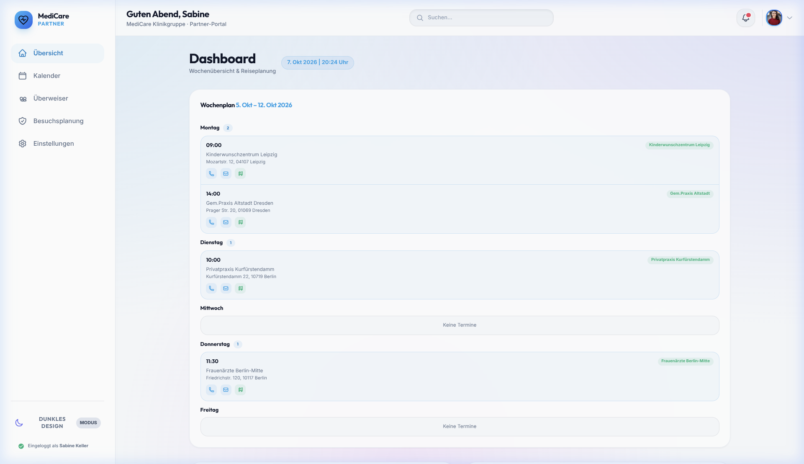Screen dimensions: 804x464
Task: Click the MediCare heart logo
Action: (x=23, y=20)
